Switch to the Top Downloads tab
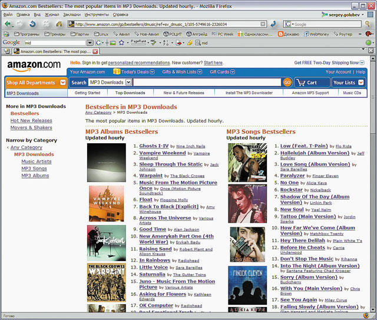The image size is (377, 320). [130, 93]
